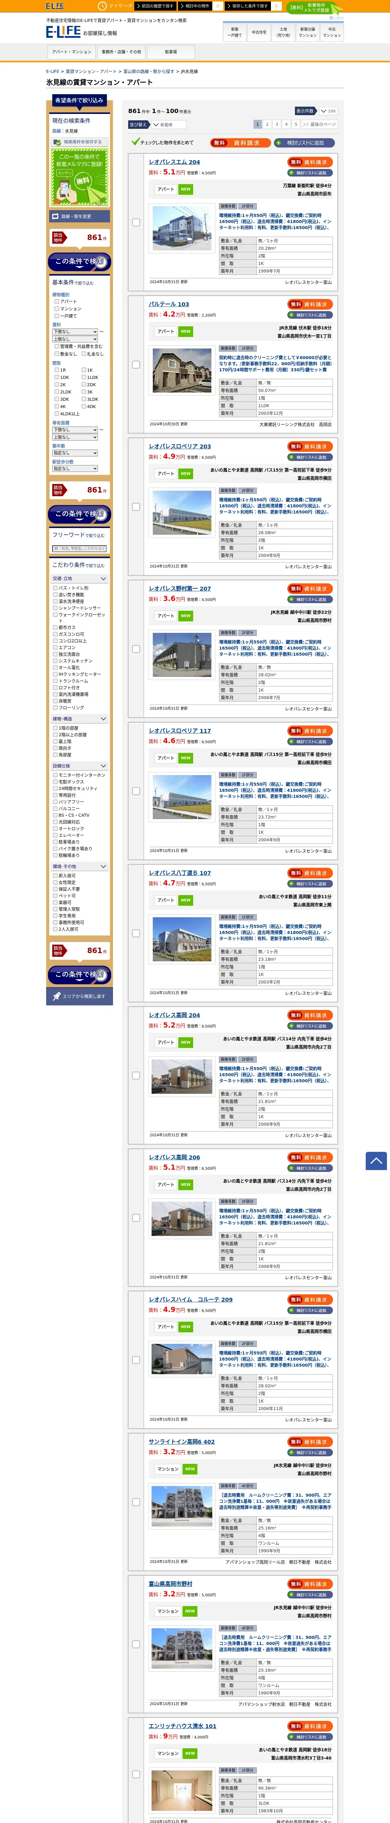The image size is (390, 1823).
Task: Open 駅徒歩分数 指定なし dropdown
Action: click(75, 469)
